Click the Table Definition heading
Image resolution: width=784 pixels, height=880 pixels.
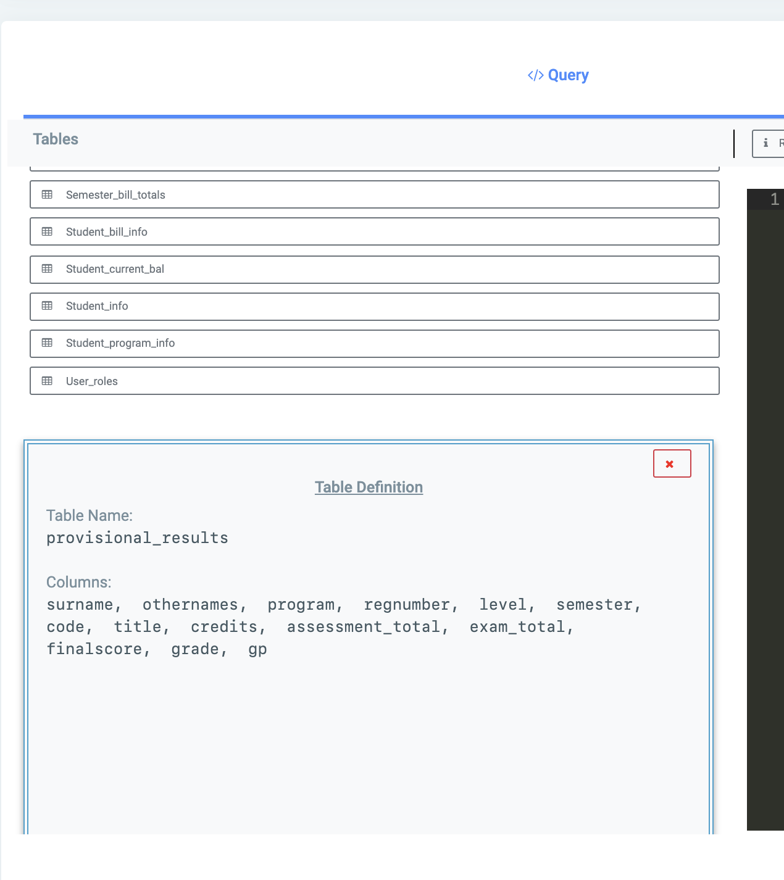(x=369, y=487)
